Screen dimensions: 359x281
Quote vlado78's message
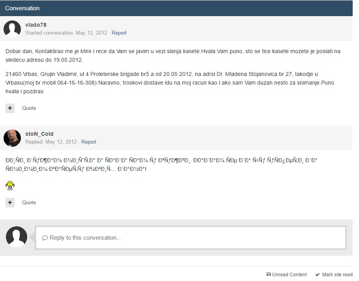point(29,108)
